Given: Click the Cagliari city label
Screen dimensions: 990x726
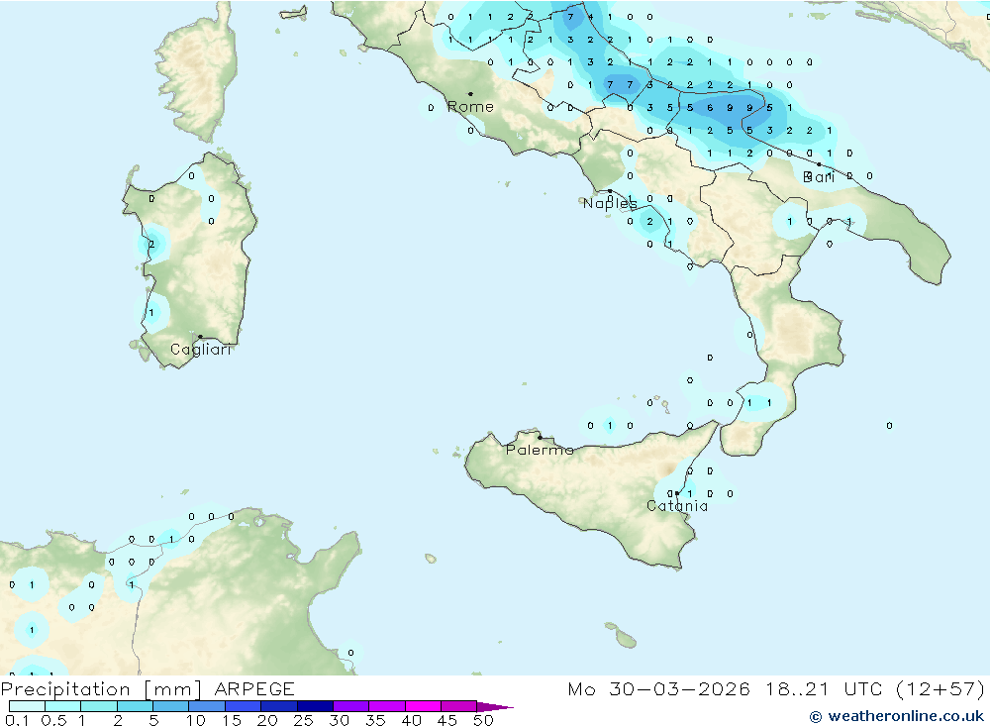Looking at the screenshot, I should click(201, 350).
